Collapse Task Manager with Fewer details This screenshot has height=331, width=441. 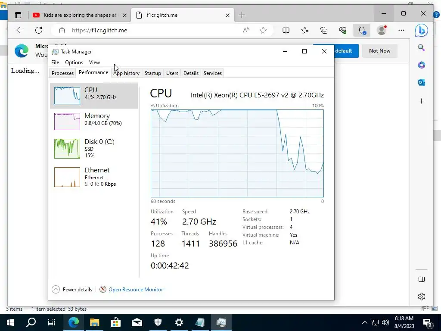point(72,289)
